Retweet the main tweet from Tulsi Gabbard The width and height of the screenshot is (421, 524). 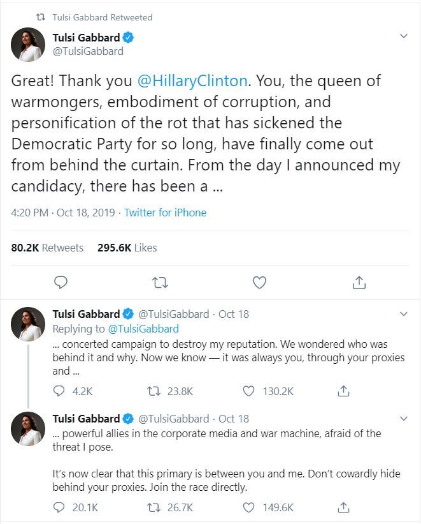point(160,281)
